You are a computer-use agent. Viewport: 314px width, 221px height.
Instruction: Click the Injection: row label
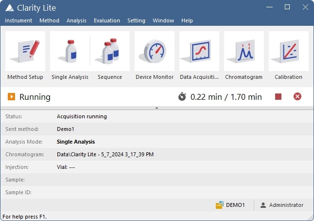(17, 167)
